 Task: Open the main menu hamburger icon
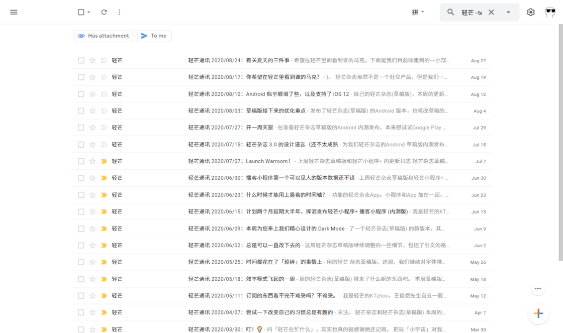[14, 12]
